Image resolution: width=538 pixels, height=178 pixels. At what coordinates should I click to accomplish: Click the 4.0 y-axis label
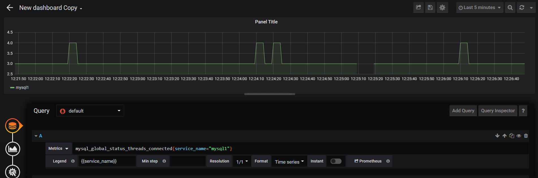10,43
